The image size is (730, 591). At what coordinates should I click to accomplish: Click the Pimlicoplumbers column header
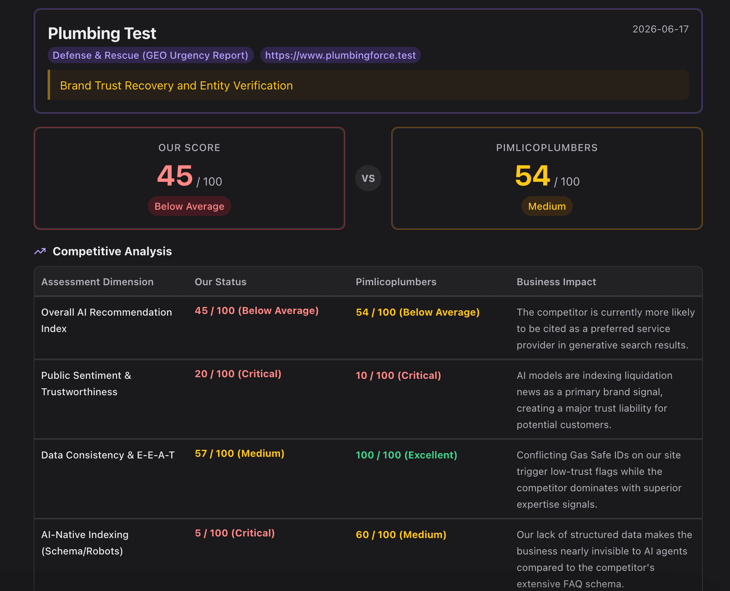[x=396, y=282]
